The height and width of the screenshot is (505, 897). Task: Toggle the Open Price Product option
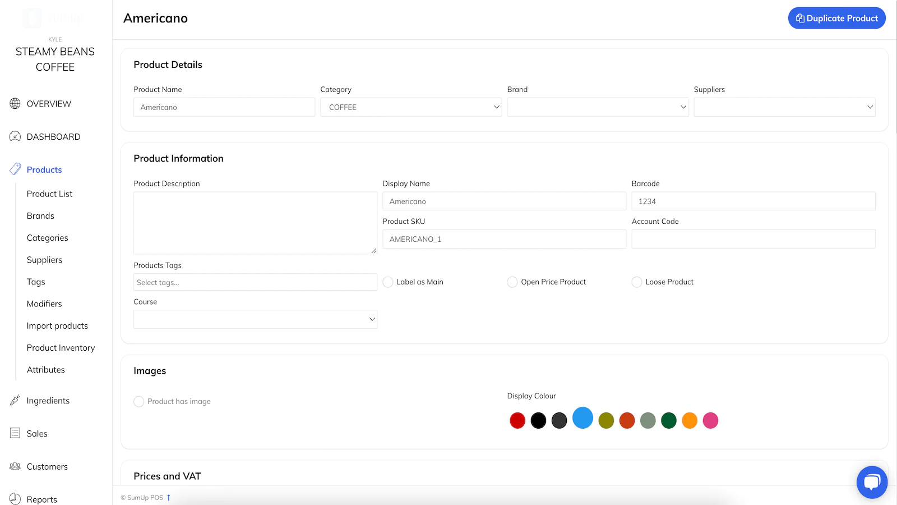(x=512, y=282)
